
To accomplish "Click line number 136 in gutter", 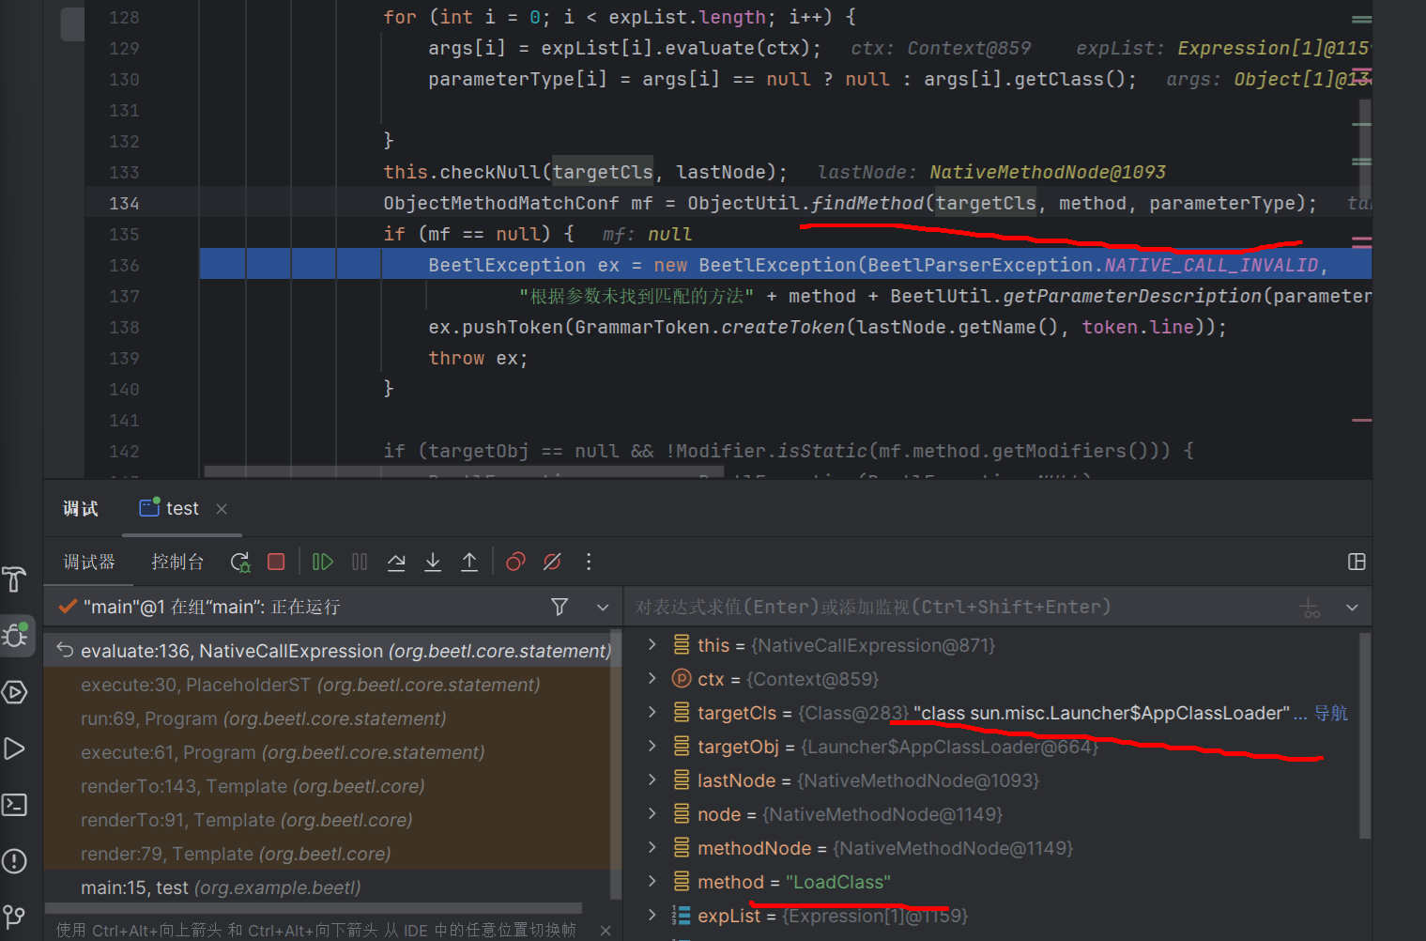I will point(124,265).
